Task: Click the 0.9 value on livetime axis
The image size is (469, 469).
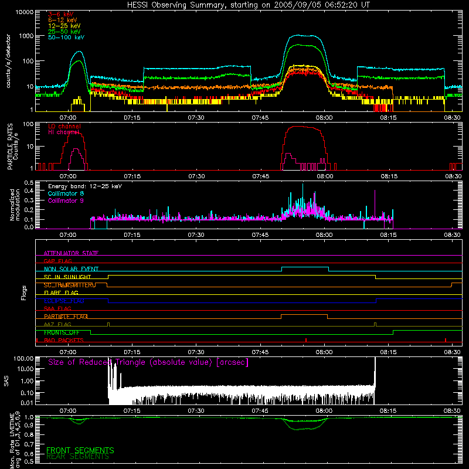Action: [x=29, y=425]
